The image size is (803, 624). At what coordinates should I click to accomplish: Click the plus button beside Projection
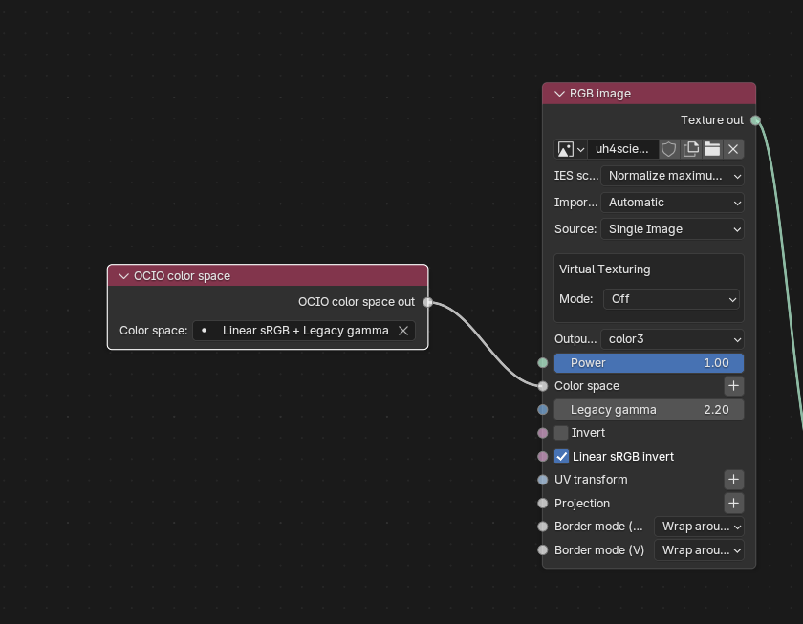733,504
